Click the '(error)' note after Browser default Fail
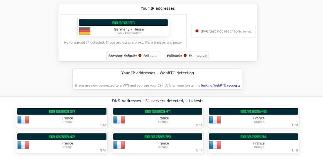Viewport: 323px width, 156px height. pyautogui.click(x=154, y=56)
